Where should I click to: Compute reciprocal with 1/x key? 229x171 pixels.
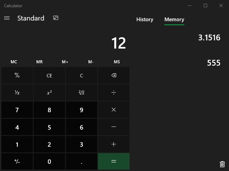pyautogui.click(x=17, y=93)
